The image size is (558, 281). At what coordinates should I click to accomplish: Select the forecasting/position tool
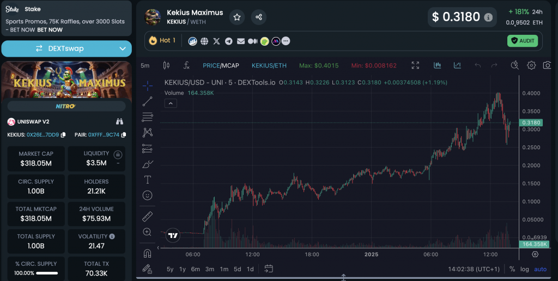(x=147, y=148)
